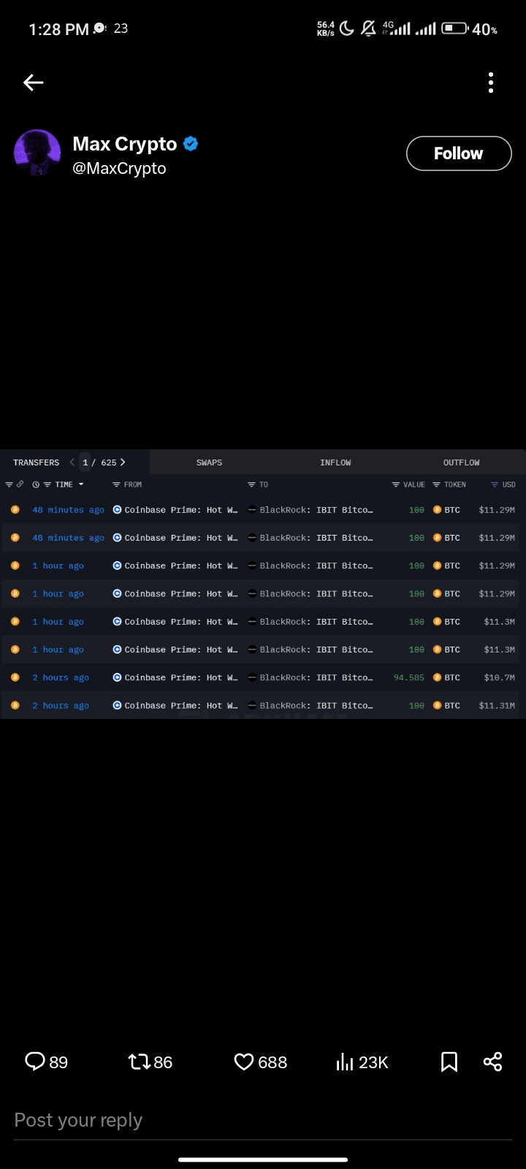
Task: Like the post with the heart icon
Action: pos(243,1062)
